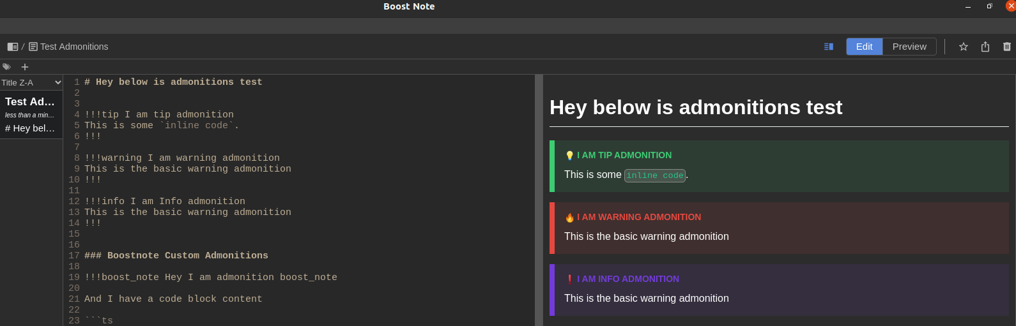Click the note icon beside Test Admonitions

(x=33, y=47)
